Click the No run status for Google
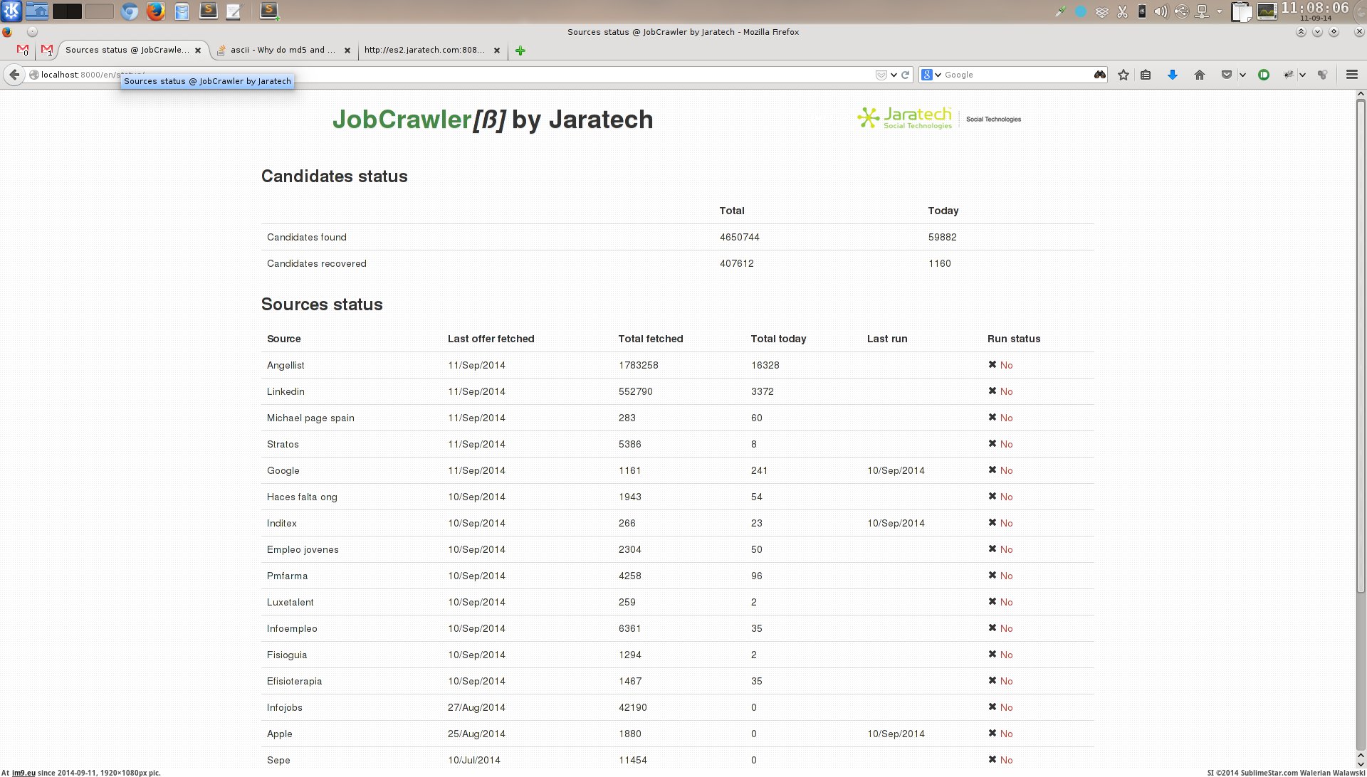The image size is (1367, 777). tap(1000, 470)
